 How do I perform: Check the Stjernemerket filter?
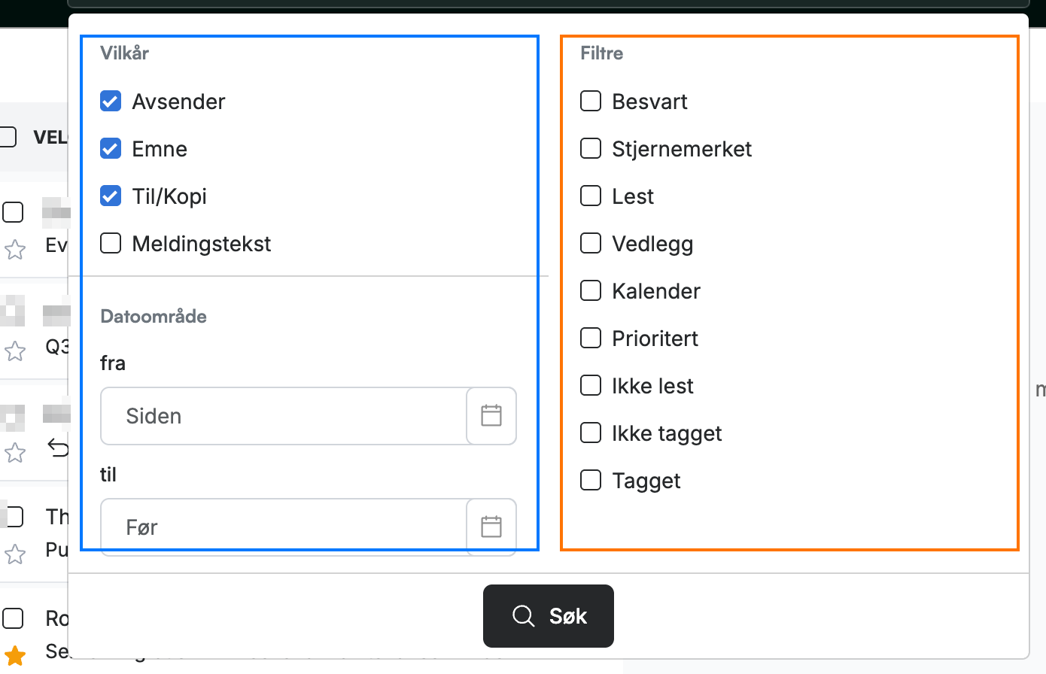pos(591,148)
